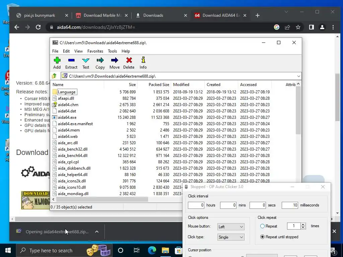This screenshot has width=343, height=257.
Task: Open the View menu in 7-Zip
Action: click(x=78, y=51)
